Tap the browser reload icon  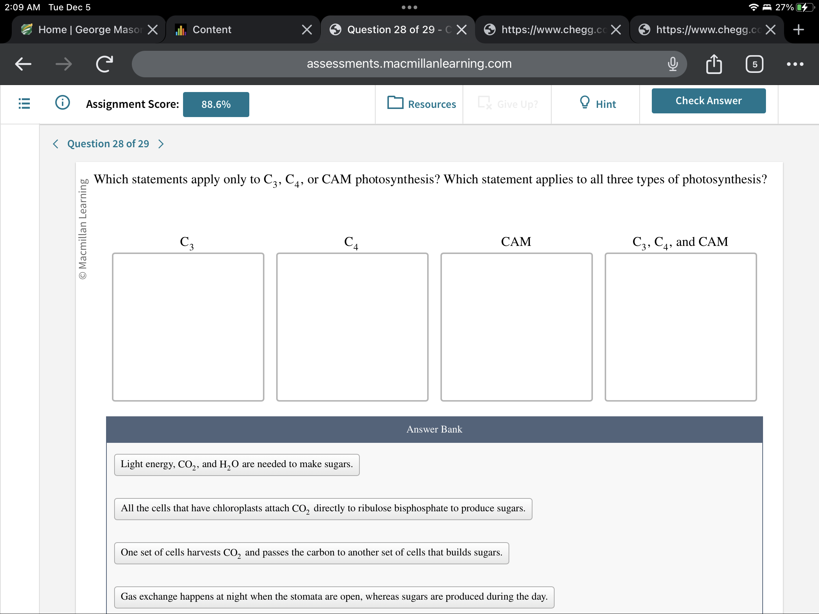pos(105,64)
